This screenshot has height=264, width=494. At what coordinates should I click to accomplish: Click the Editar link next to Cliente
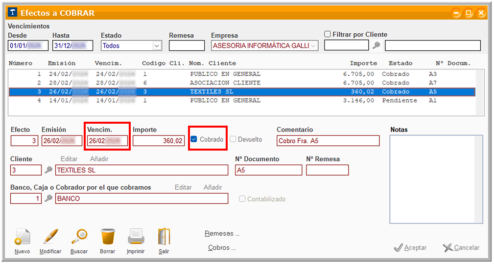click(69, 159)
